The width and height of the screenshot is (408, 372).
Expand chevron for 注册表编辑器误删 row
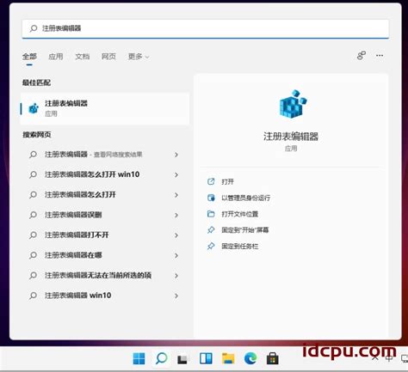176,215
